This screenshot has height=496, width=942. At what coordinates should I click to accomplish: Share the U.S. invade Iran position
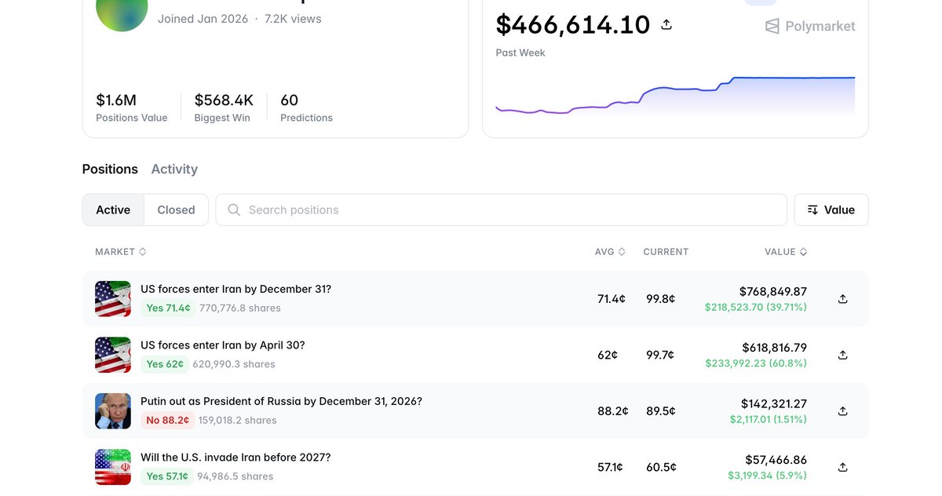pyautogui.click(x=842, y=467)
